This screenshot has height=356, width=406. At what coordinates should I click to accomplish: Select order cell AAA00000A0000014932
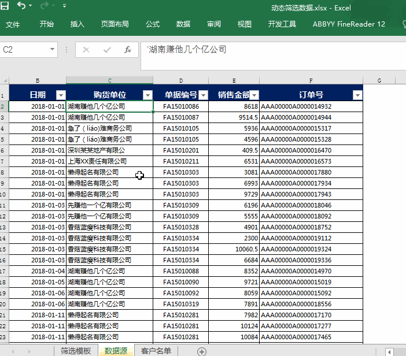point(311,106)
